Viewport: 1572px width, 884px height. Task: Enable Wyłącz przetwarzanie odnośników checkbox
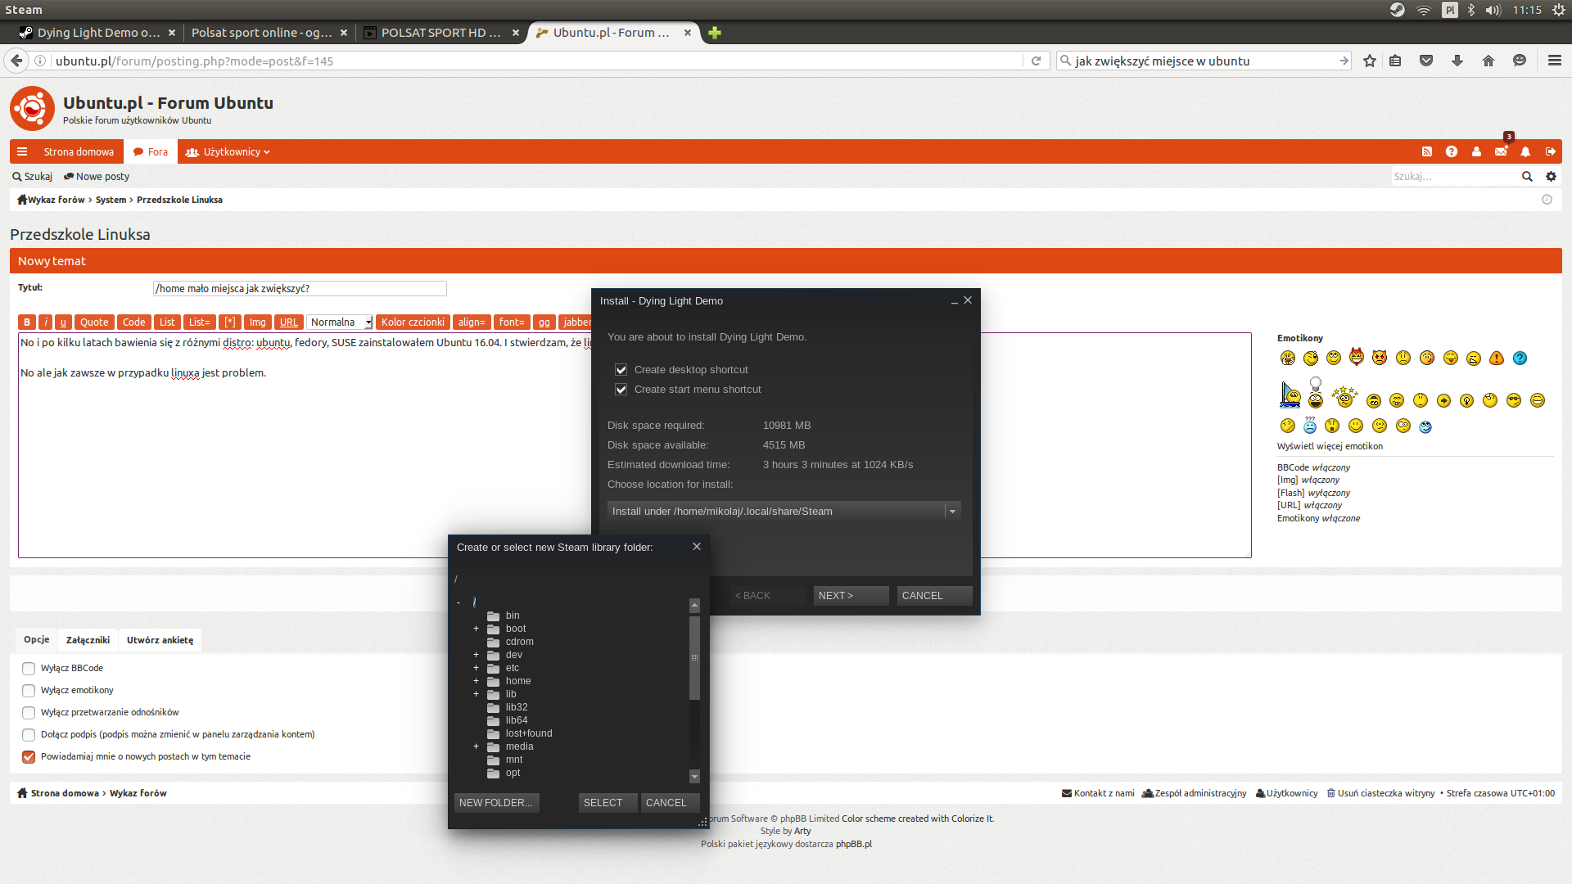[x=29, y=713]
